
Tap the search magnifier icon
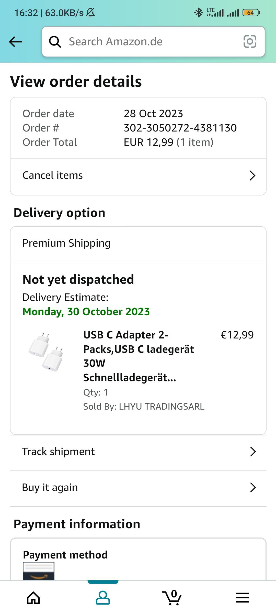coord(55,42)
